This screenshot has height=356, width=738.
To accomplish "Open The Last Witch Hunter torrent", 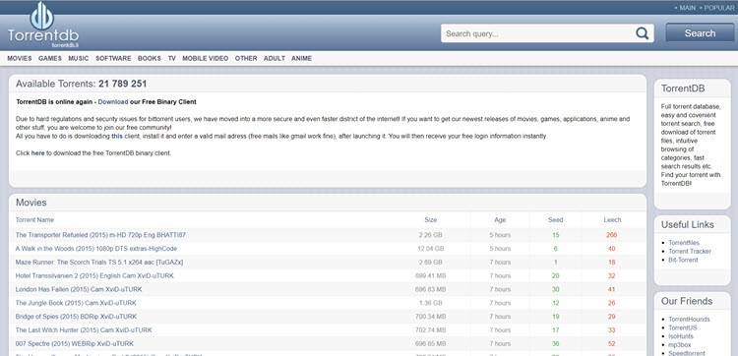I will coord(84,330).
